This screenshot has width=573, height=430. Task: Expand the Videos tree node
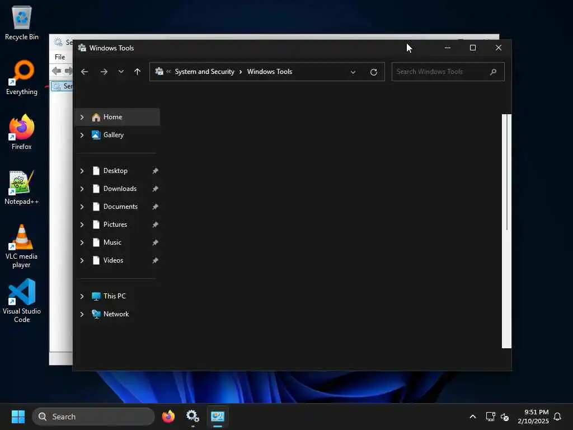82,260
